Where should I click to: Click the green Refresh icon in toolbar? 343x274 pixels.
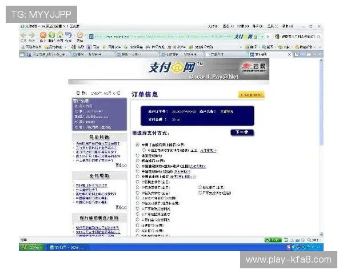[x=51, y=35]
